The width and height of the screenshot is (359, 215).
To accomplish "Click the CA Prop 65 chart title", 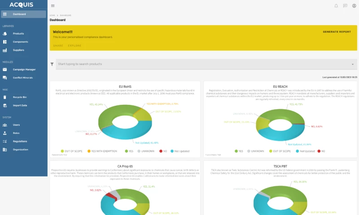I will (125, 166).
